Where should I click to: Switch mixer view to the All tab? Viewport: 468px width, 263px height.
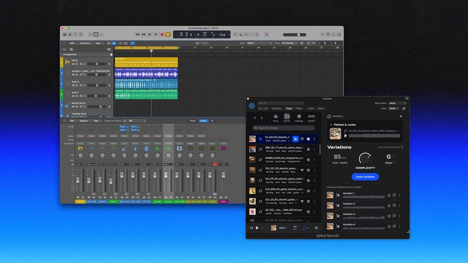(212, 121)
